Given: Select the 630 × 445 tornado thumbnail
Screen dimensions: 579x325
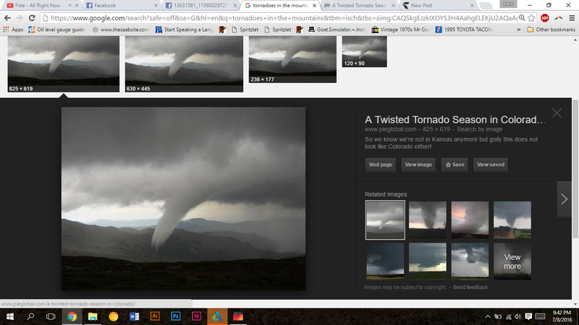Looking at the screenshot, I should (x=184, y=64).
